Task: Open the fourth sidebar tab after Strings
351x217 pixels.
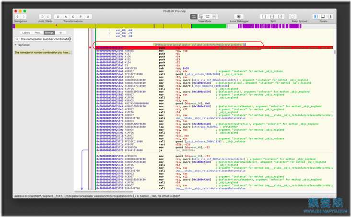Action: (x=61, y=33)
